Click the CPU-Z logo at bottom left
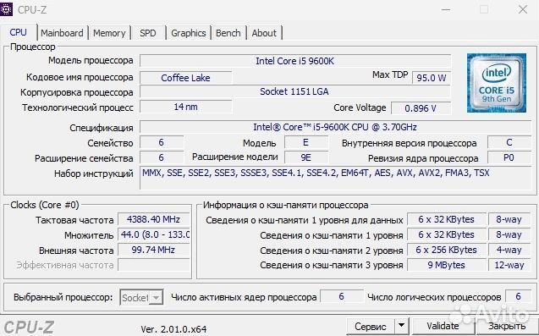Viewport: 539px width, 336px height. tap(29, 328)
